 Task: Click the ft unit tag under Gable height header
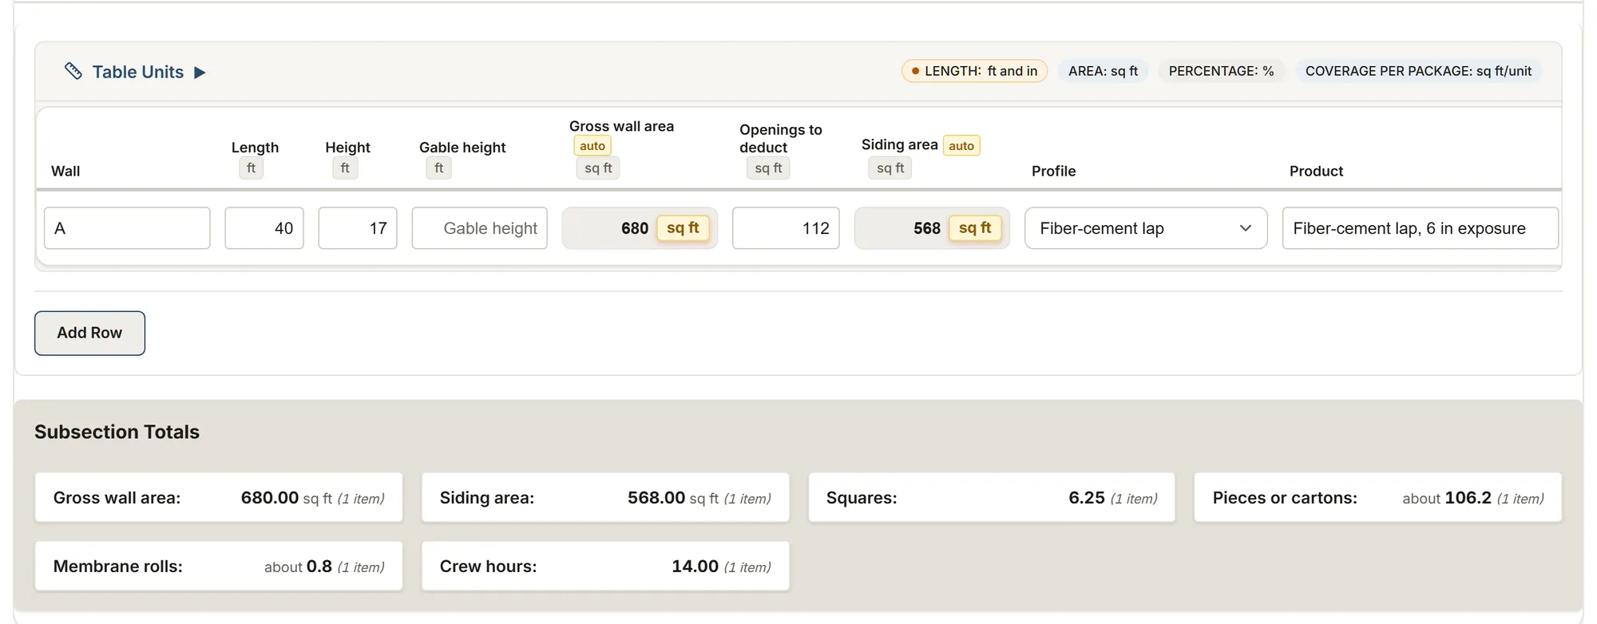438,168
